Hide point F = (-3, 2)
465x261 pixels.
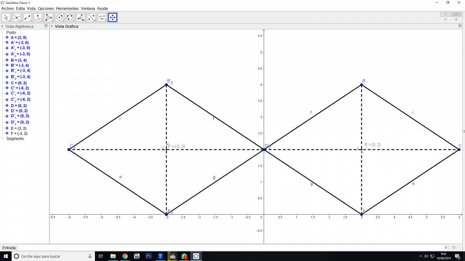tap(7, 133)
